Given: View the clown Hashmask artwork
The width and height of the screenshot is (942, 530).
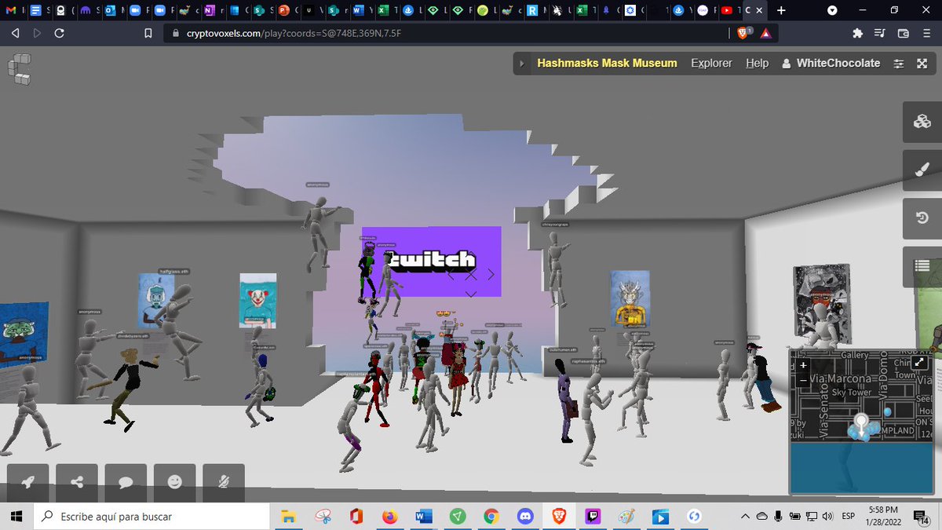Looking at the screenshot, I should (x=258, y=300).
